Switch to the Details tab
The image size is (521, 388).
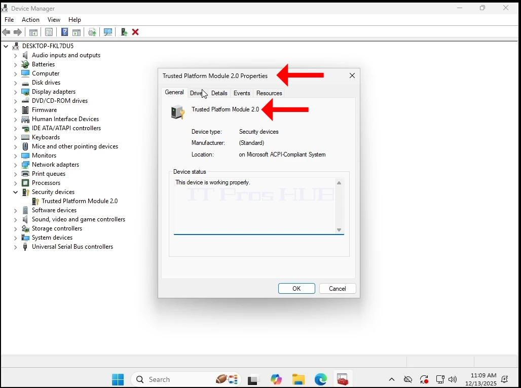pos(219,93)
